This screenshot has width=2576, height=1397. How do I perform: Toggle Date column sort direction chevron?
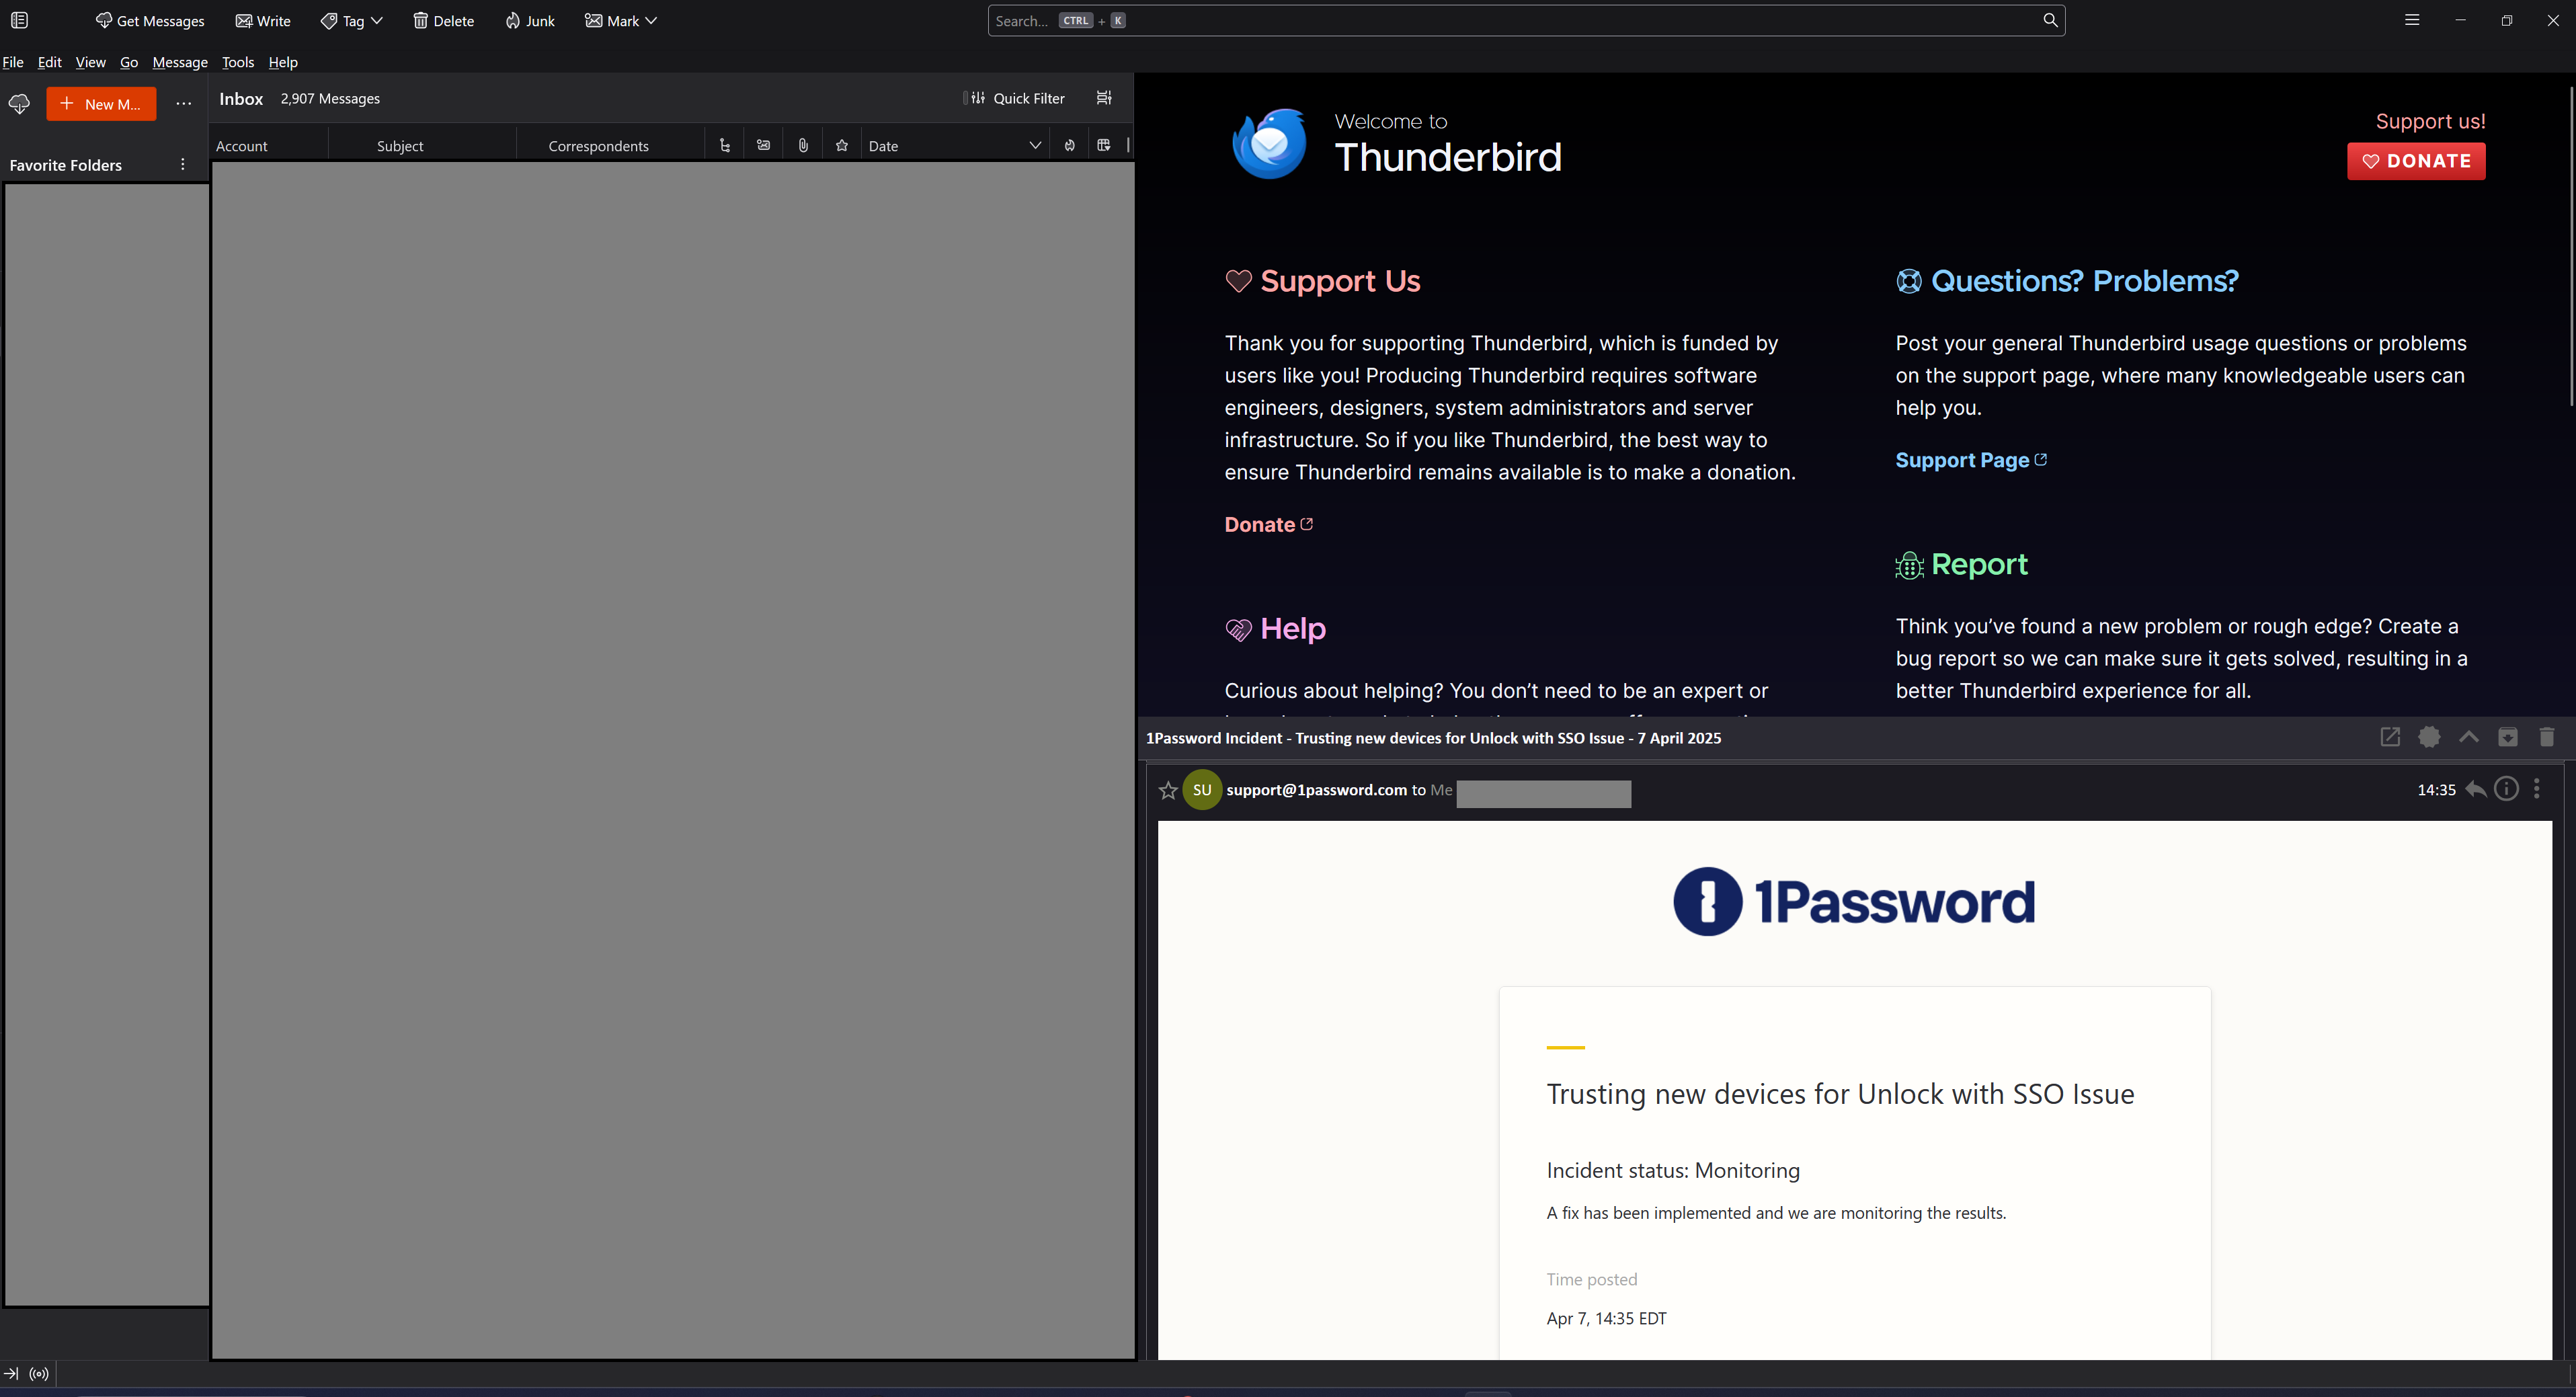tap(1035, 146)
